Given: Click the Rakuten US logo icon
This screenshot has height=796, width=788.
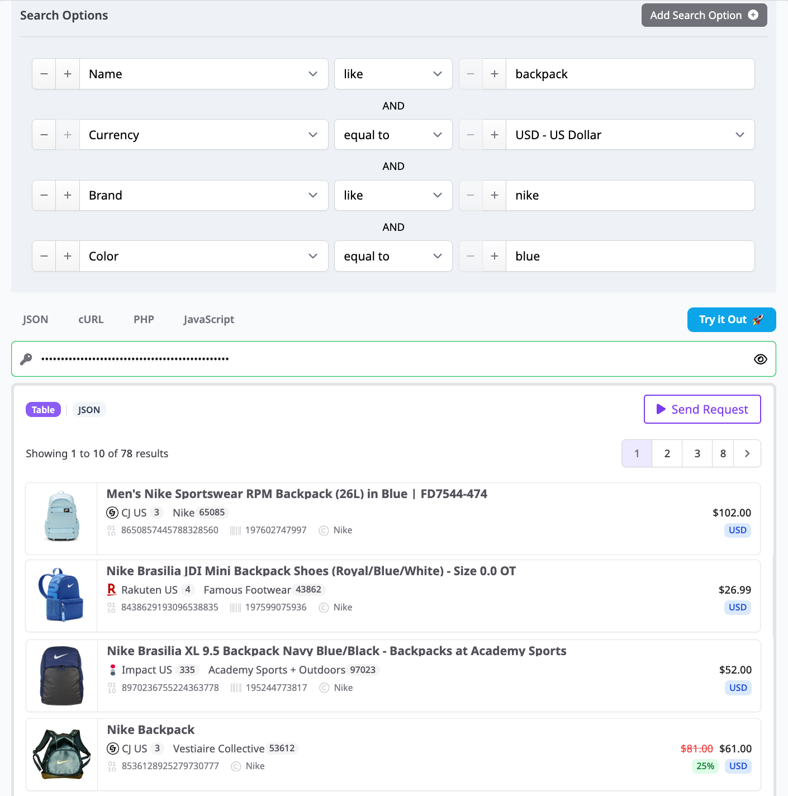Looking at the screenshot, I should tap(112, 590).
